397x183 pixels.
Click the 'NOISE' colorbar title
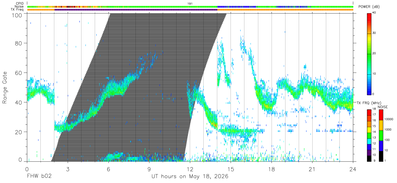pos(383,107)
